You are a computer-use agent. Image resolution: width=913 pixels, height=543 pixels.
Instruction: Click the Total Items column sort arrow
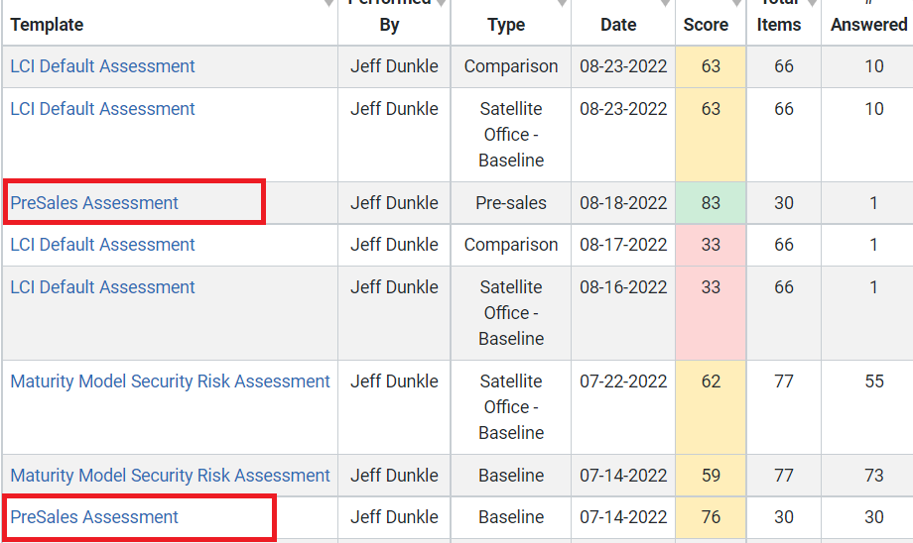click(812, 4)
